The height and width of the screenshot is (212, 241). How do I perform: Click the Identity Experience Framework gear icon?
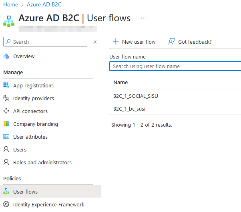pyautogui.click(x=6, y=204)
